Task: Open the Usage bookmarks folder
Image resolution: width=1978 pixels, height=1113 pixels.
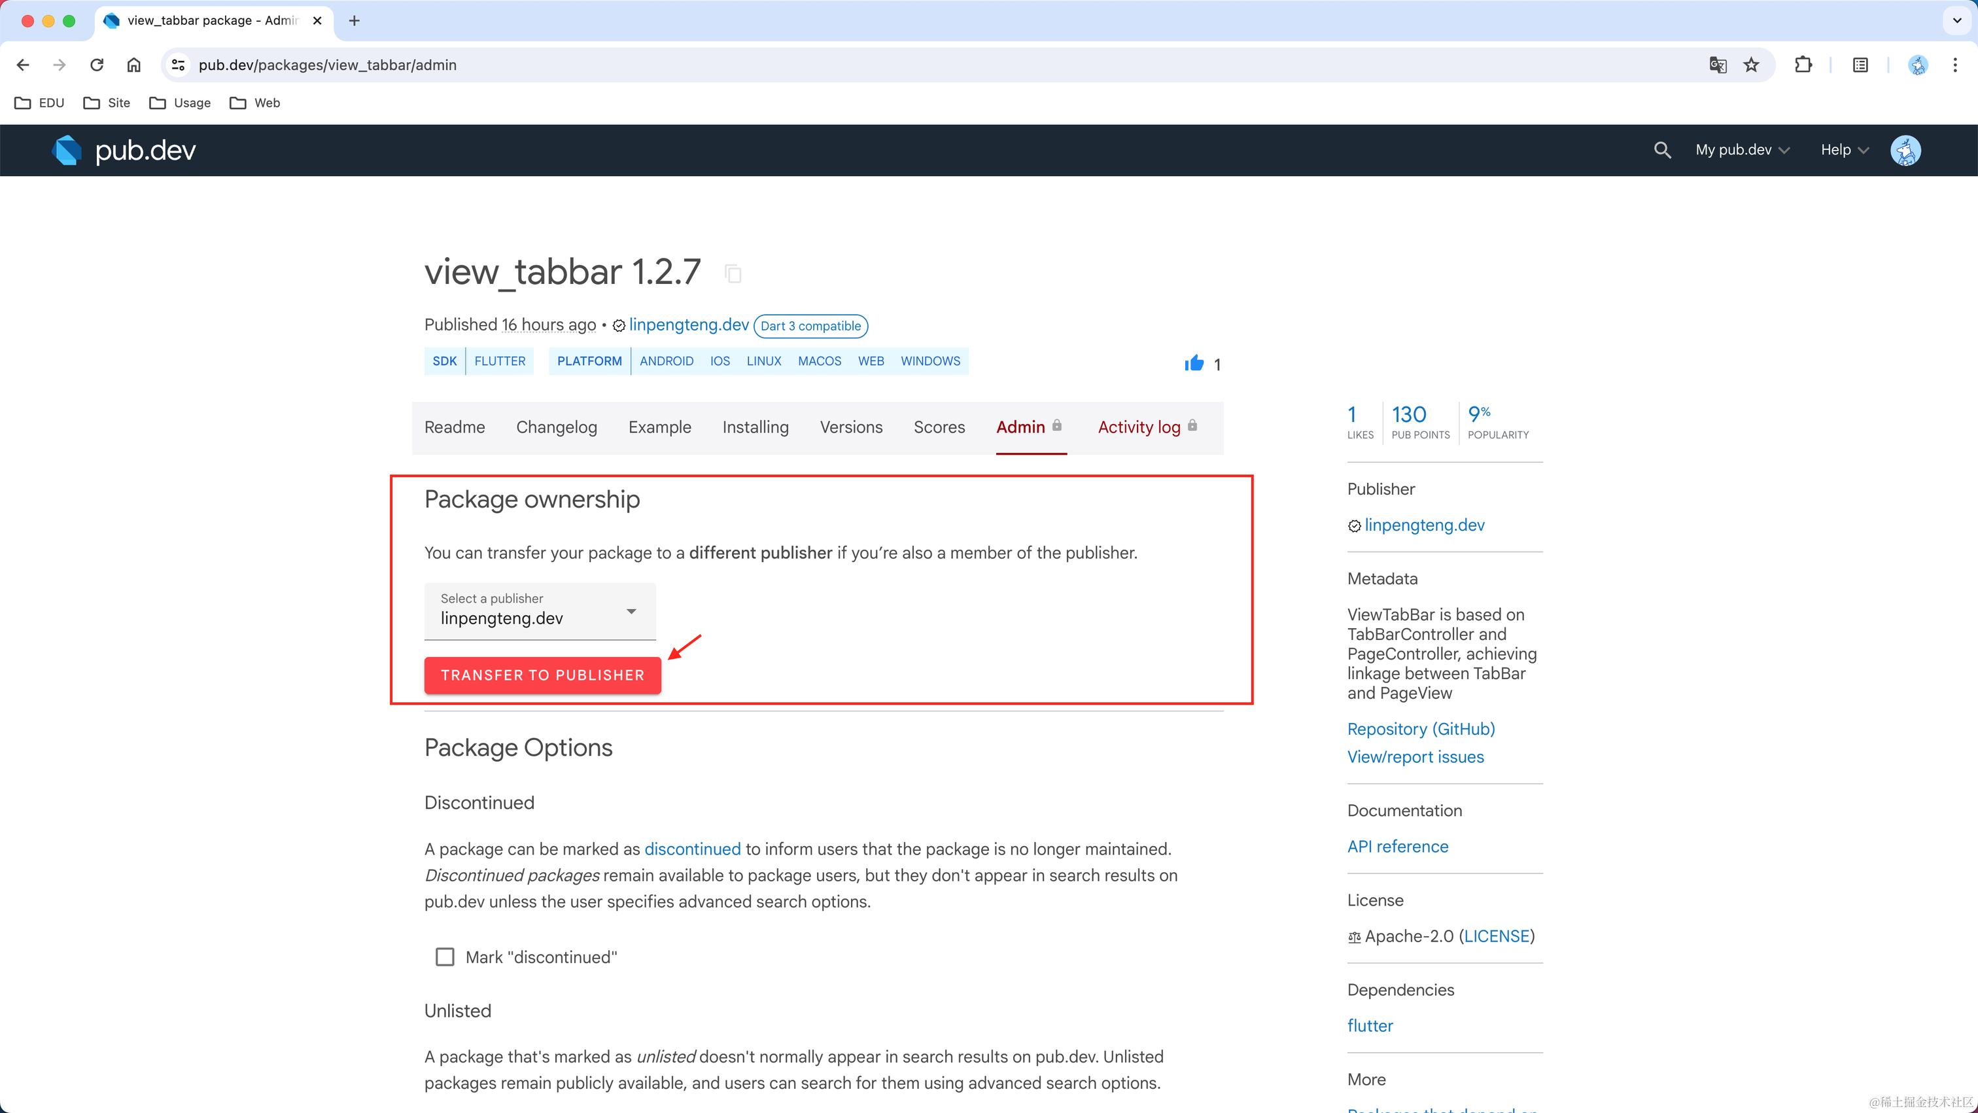Action: point(181,103)
